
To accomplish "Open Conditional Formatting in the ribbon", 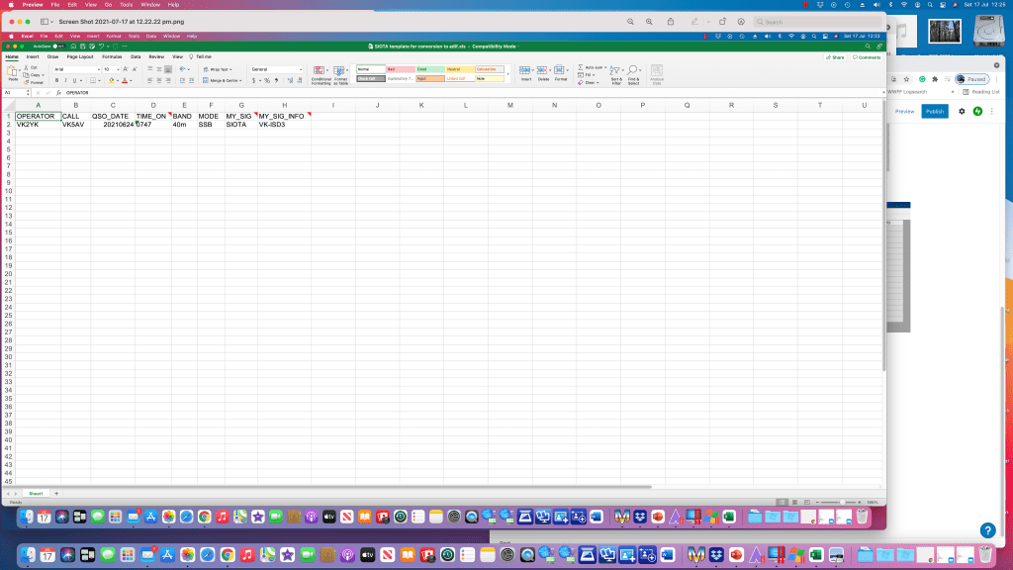I will pyautogui.click(x=322, y=71).
